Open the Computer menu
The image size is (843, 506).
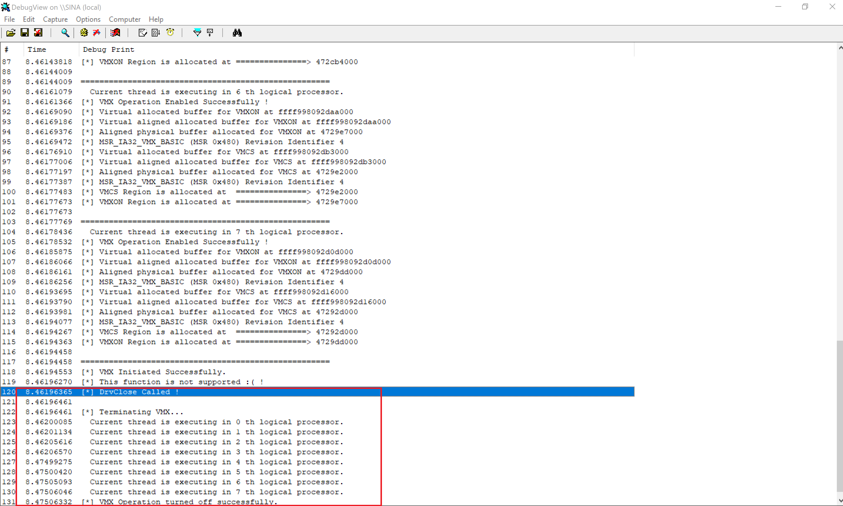[x=125, y=19]
